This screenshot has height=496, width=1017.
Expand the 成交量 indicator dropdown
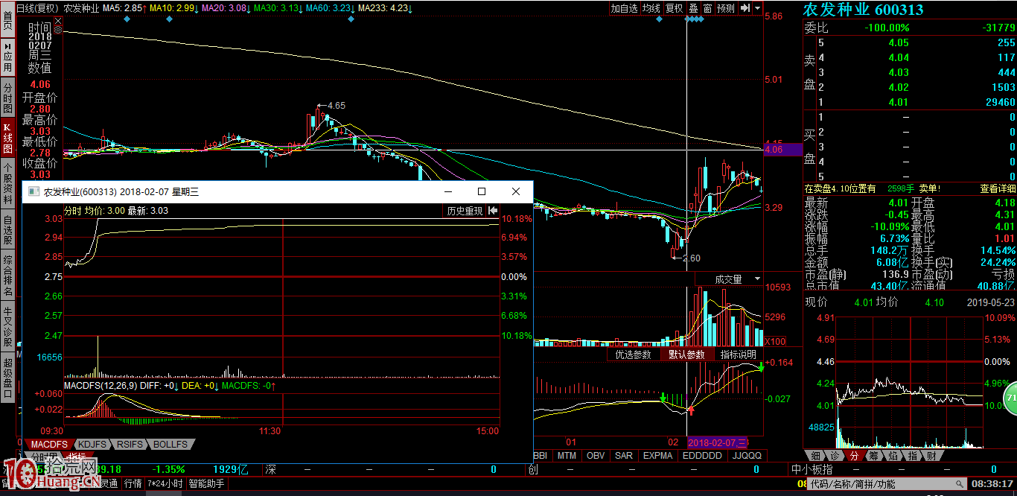[756, 279]
